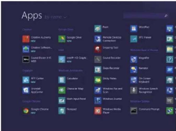Click the 'Snipping Tool' label text
This screenshot has height=131, width=176.
(x=110, y=48)
